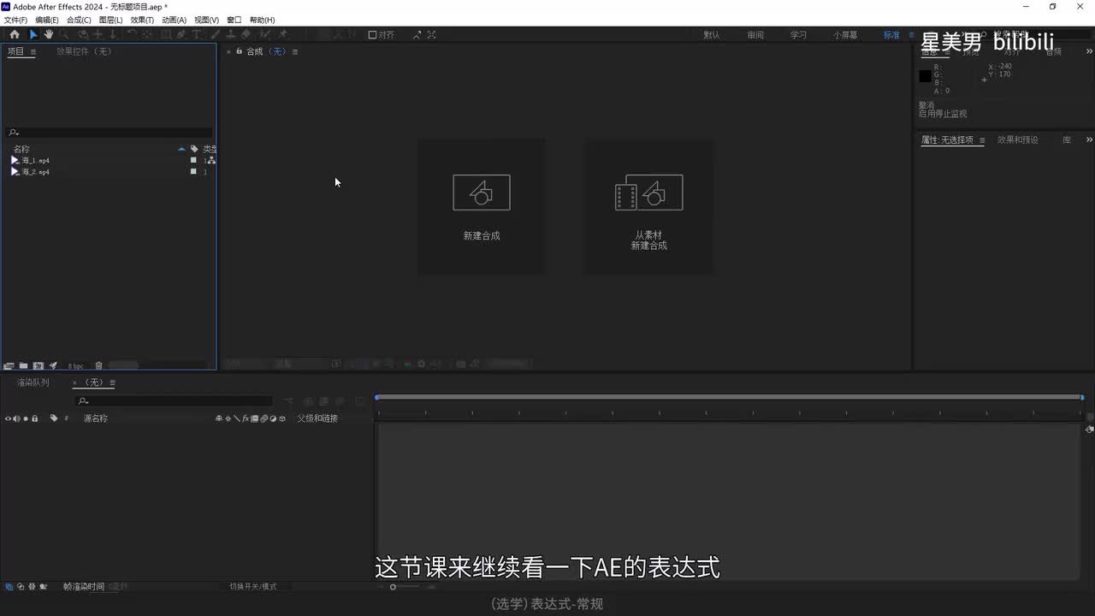The height and width of the screenshot is (616, 1095).
Task: Toggle the shy switch column in timeline header
Action: 219,418
